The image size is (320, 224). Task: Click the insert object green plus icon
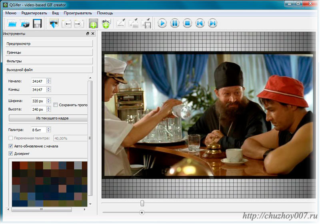pyautogui.click(x=93, y=24)
